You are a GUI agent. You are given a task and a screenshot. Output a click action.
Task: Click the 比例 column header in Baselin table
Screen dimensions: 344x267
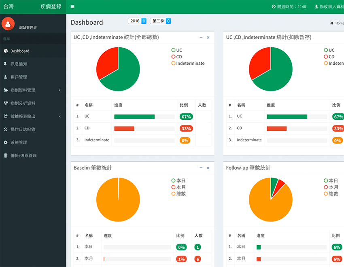[180, 235]
